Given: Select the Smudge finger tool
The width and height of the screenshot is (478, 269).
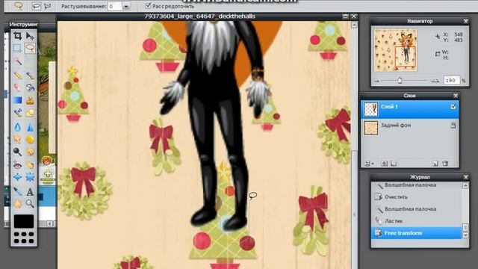Looking at the screenshot, I should (x=17, y=140).
